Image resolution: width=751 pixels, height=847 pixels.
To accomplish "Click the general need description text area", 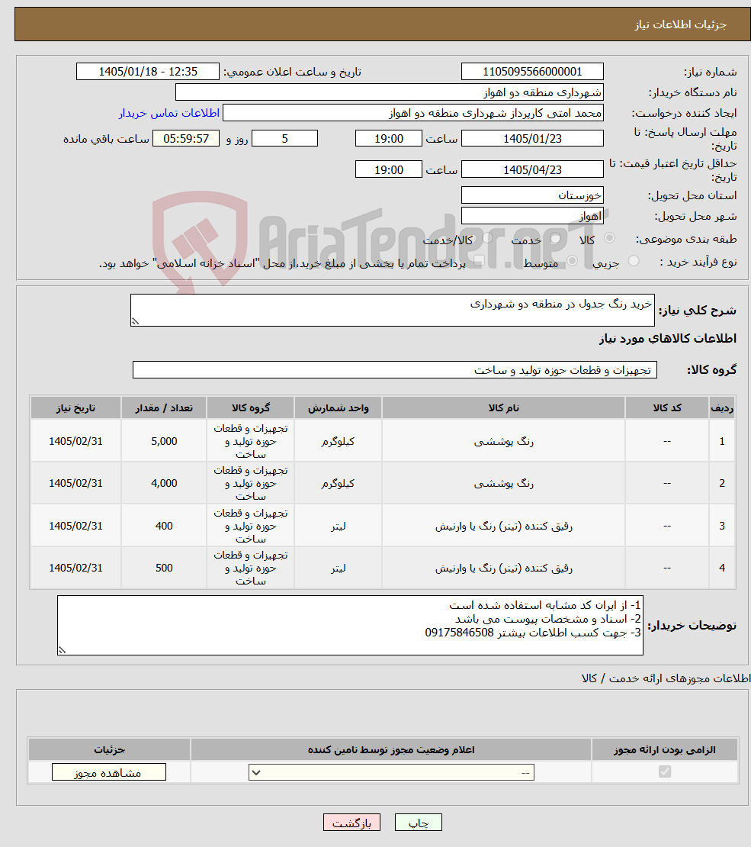I will click(x=393, y=310).
